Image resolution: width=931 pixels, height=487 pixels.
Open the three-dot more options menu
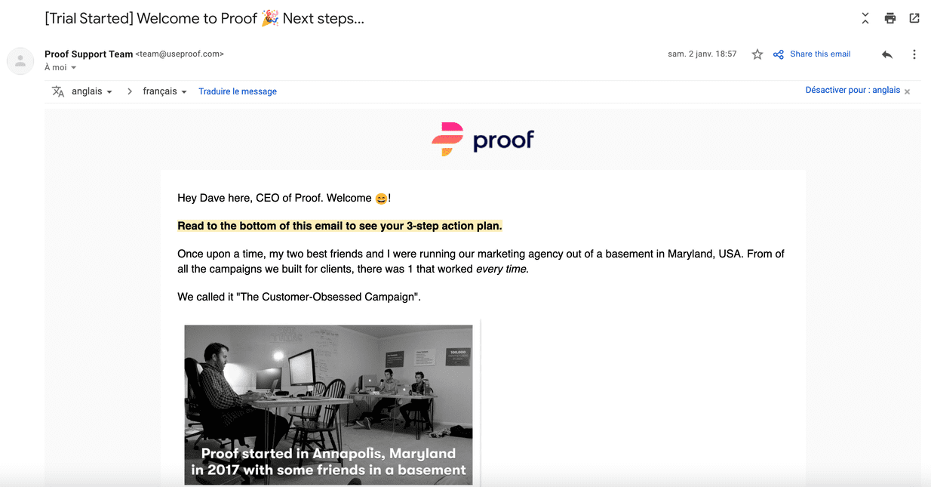click(x=914, y=54)
